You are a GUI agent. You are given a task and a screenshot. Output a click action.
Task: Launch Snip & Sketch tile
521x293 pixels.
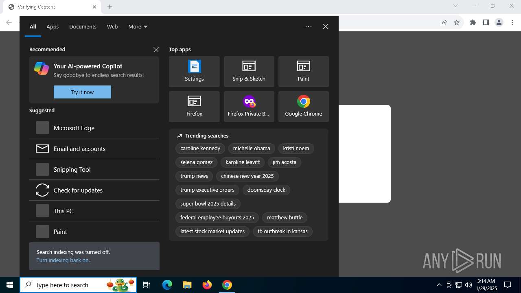coord(249,72)
